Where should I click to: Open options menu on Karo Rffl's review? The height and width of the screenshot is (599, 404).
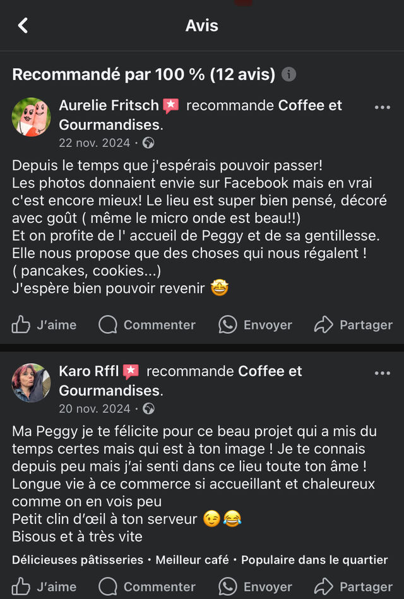(x=382, y=373)
